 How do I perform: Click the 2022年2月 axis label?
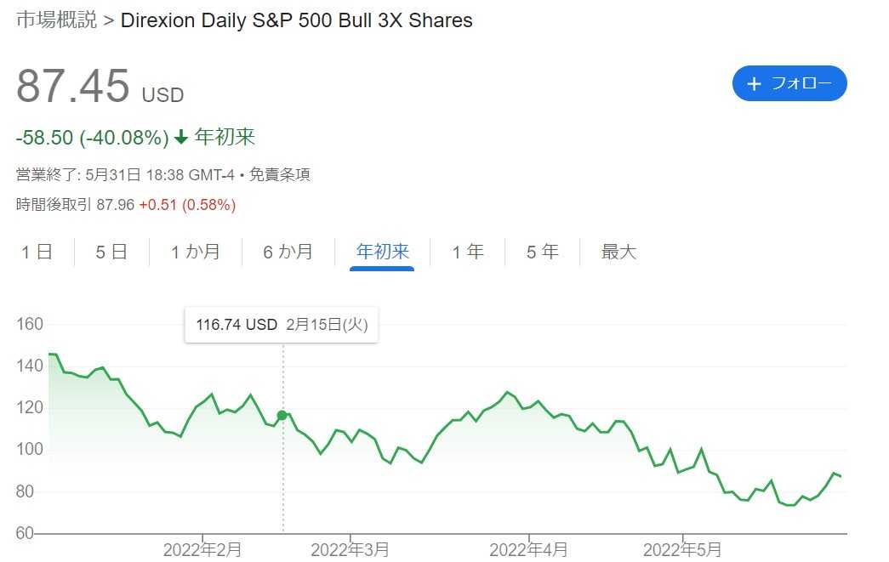(202, 549)
